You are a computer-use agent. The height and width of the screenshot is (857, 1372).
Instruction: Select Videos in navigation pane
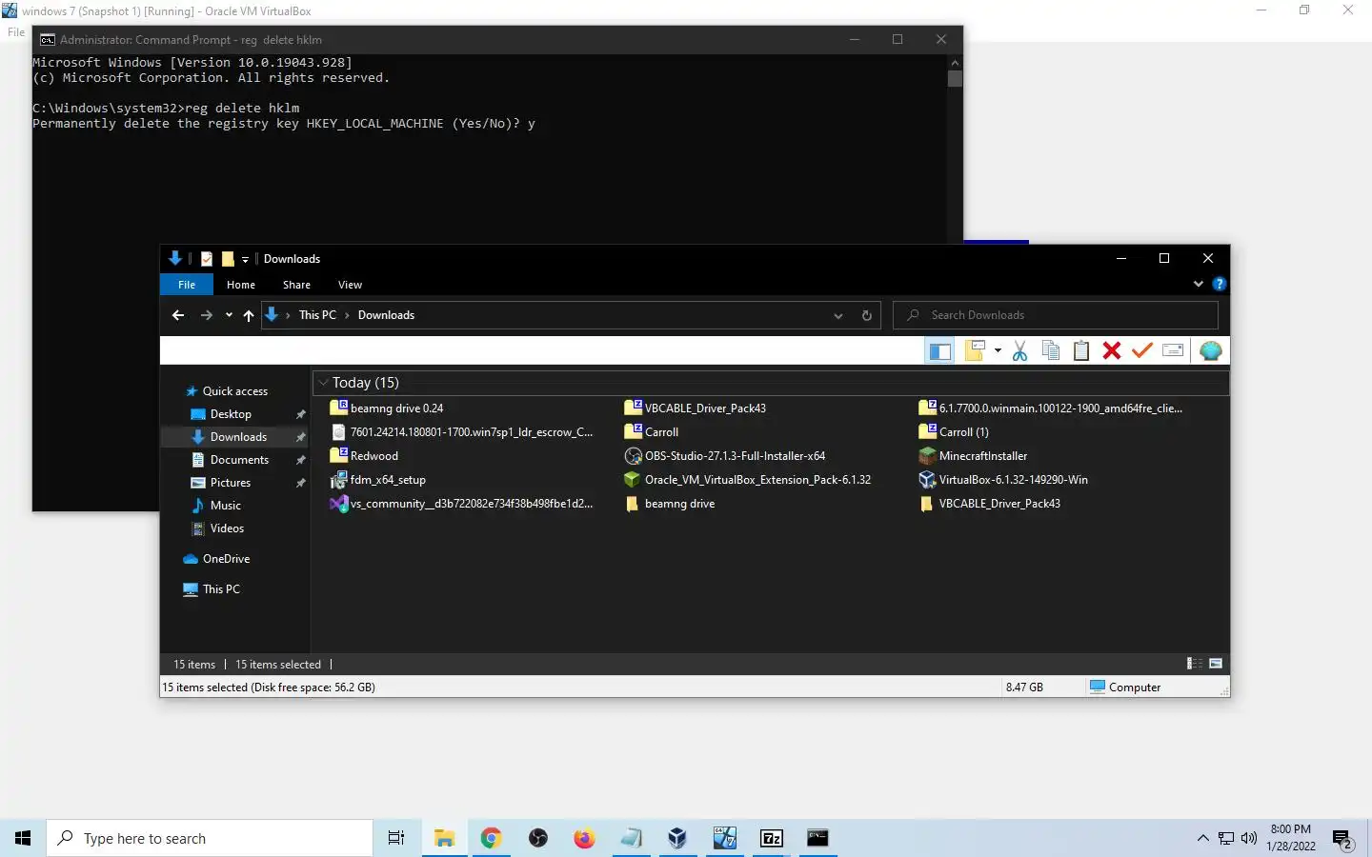227,528
